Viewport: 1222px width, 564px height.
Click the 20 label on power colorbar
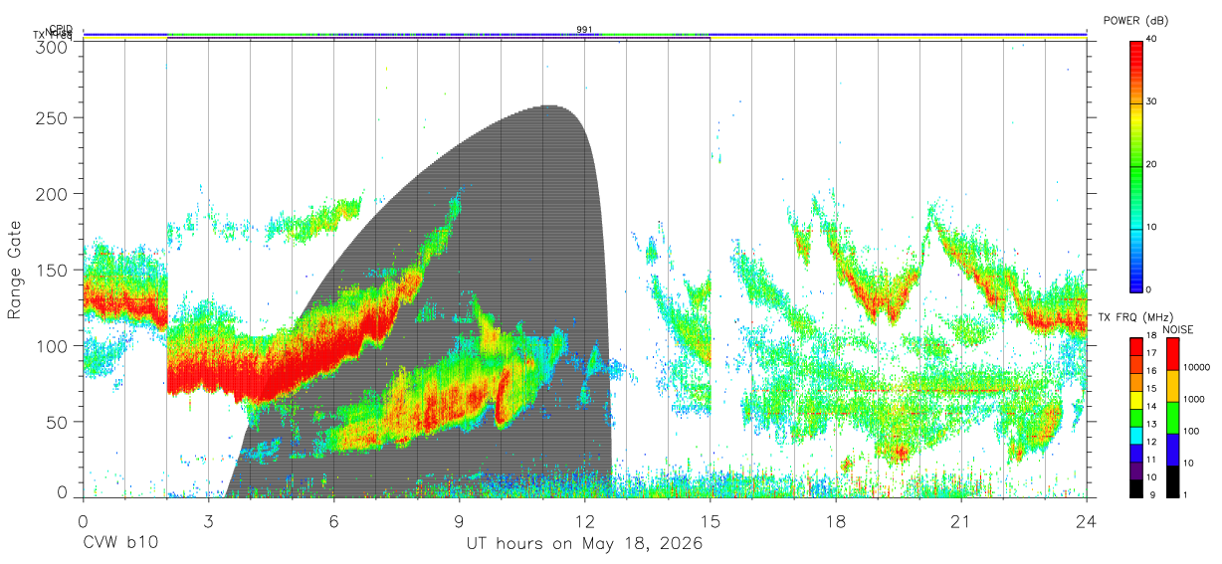[1151, 164]
